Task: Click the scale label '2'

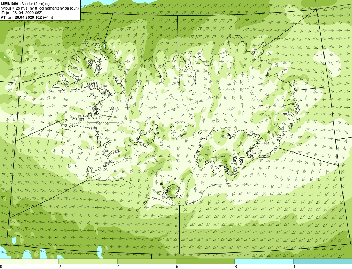Action: [60, 267]
